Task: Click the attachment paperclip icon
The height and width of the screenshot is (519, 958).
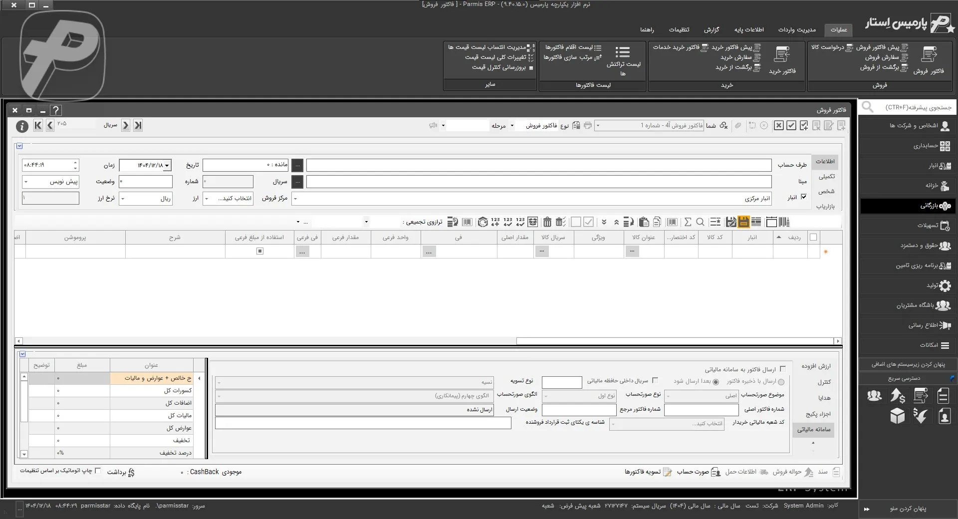Action: pos(738,126)
